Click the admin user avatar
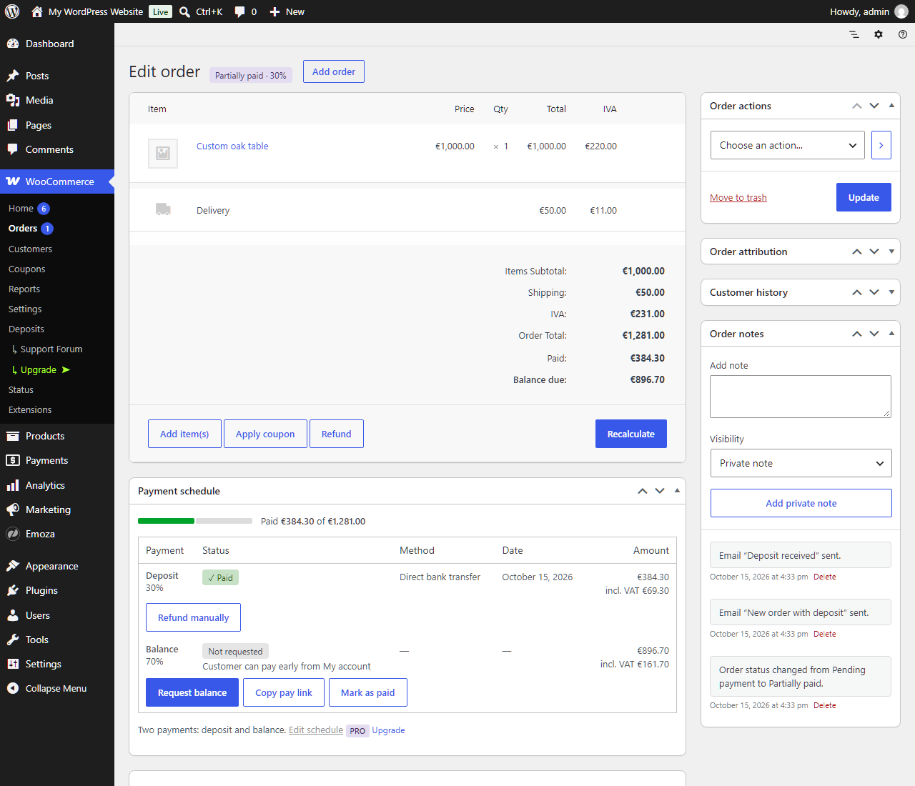This screenshot has width=915, height=786. point(901,11)
